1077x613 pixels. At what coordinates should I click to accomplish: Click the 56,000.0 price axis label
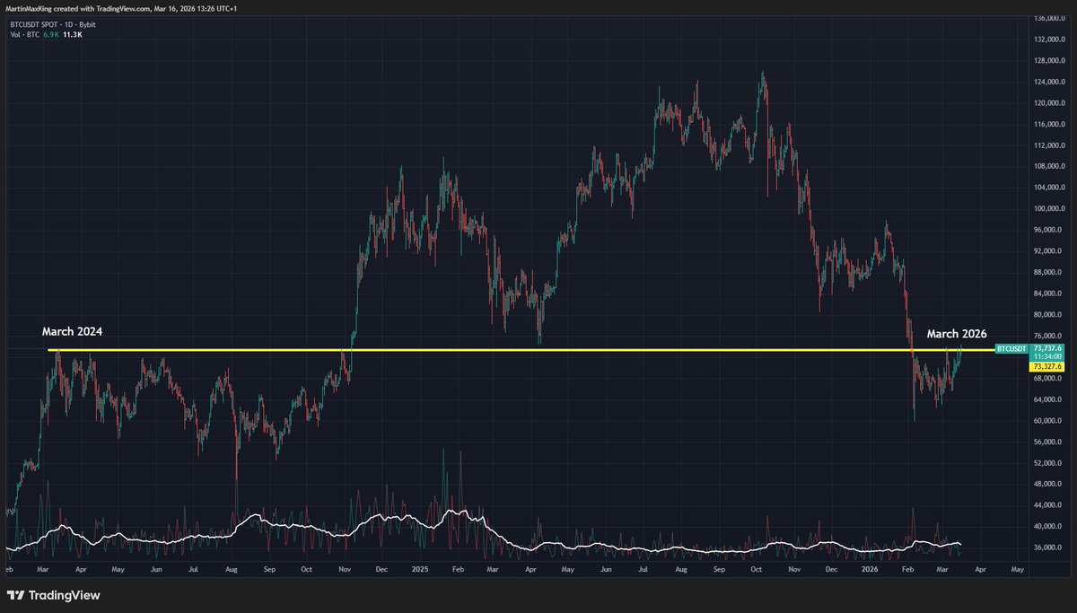point(1049,442)
